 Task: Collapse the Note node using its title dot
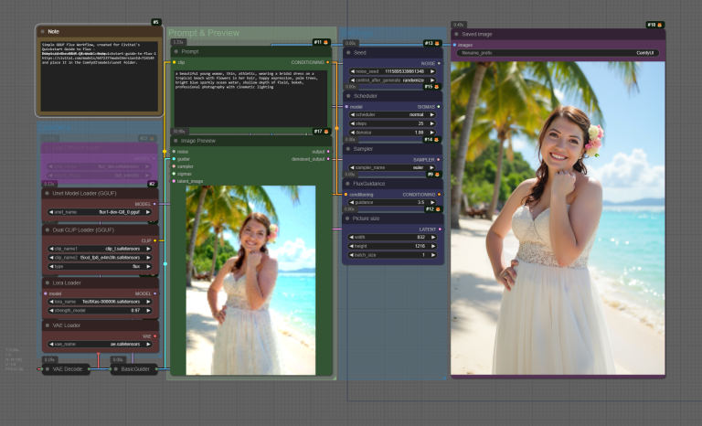(x=41, y=32)
